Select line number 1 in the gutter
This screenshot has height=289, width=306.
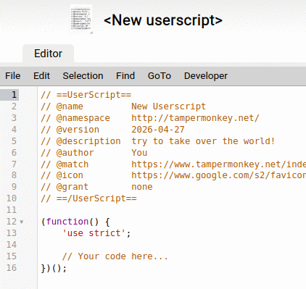[x=14, y=95]
